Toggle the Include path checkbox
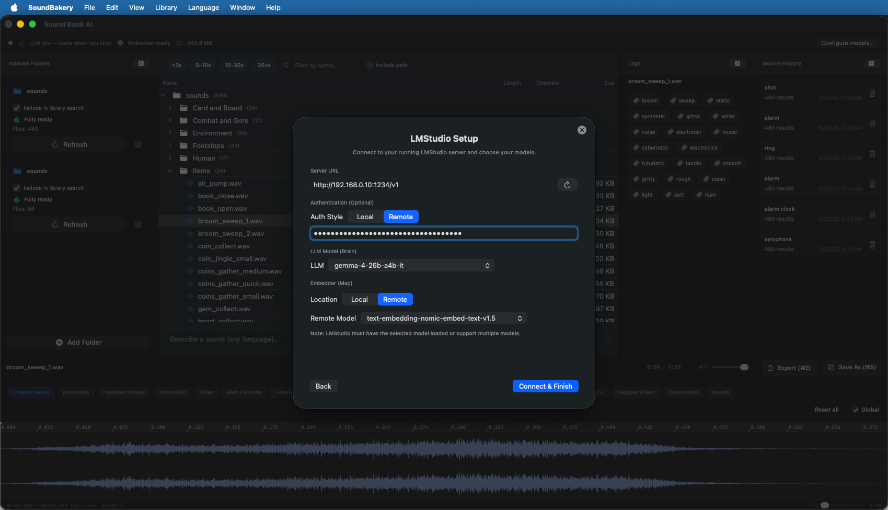888x510 pixels. (x=370, y=65)
